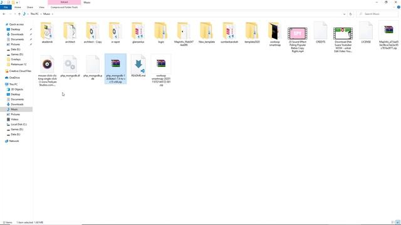Open Downloads under This PC
The height and width of the screenshot is (225, 401).
click(x=17, y=104)
